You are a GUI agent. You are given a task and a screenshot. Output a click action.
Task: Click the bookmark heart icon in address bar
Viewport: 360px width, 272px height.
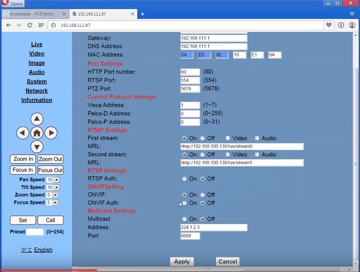point(329,25)
